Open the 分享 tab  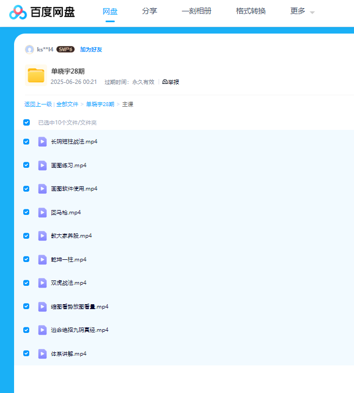pyautogui.click(x=149, y=11)
